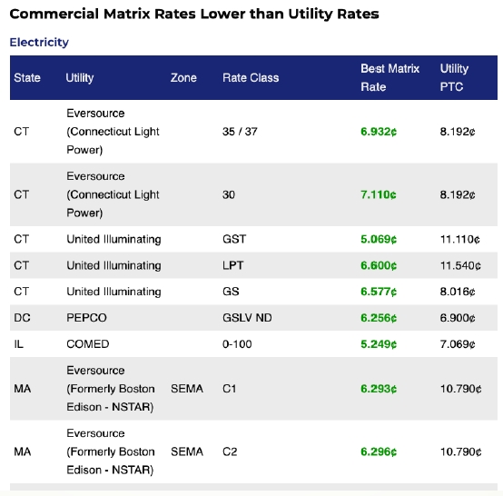503x496 pixels.
Task: Select the 6.256¢ PEPCO matrix rate
Action: pos(379,318)
